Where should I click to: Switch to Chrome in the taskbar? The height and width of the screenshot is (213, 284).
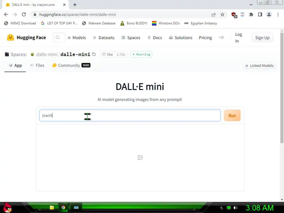click(63, 207)
